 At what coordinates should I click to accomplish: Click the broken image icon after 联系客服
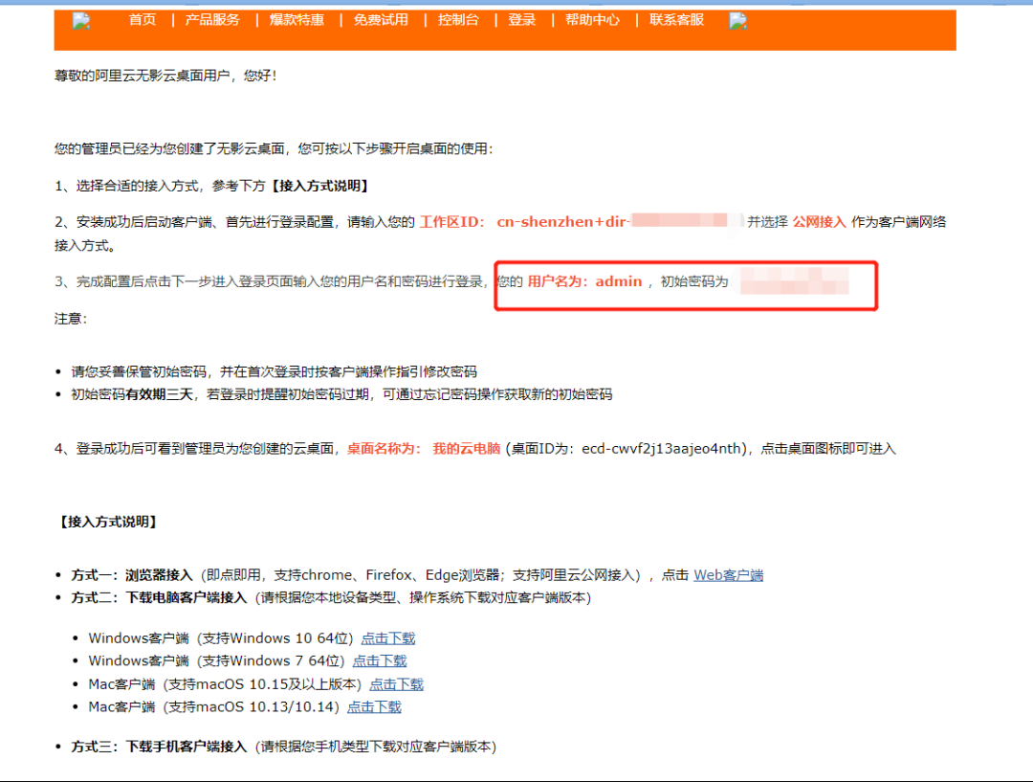[x=737, y=21]
